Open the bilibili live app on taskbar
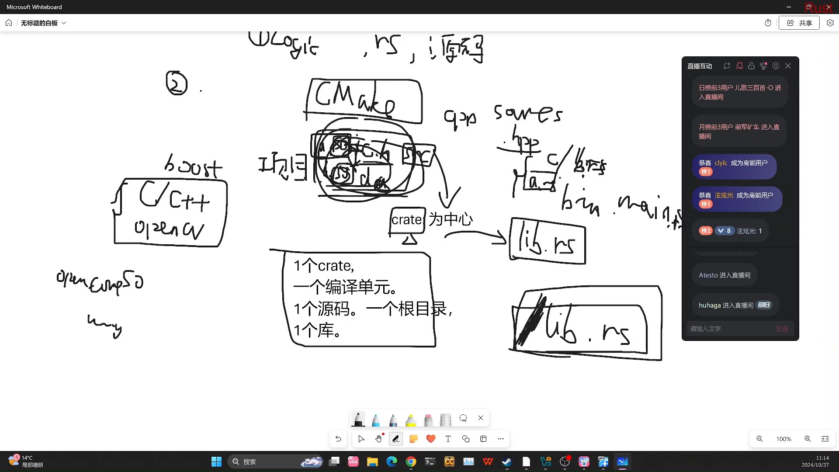Viewport: 839px width, 472px height. tap(584, 462)
